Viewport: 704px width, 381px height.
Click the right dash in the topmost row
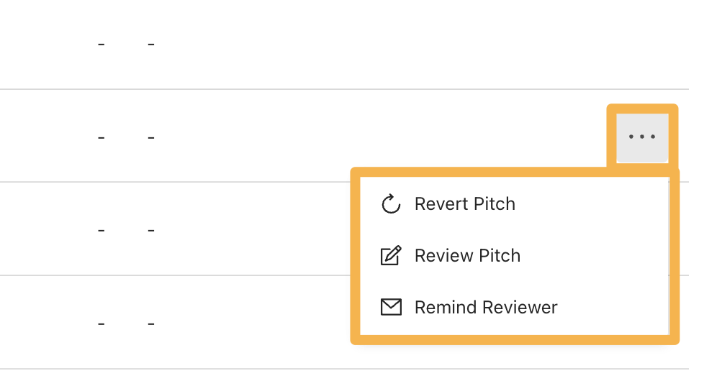tap(151, 45)
